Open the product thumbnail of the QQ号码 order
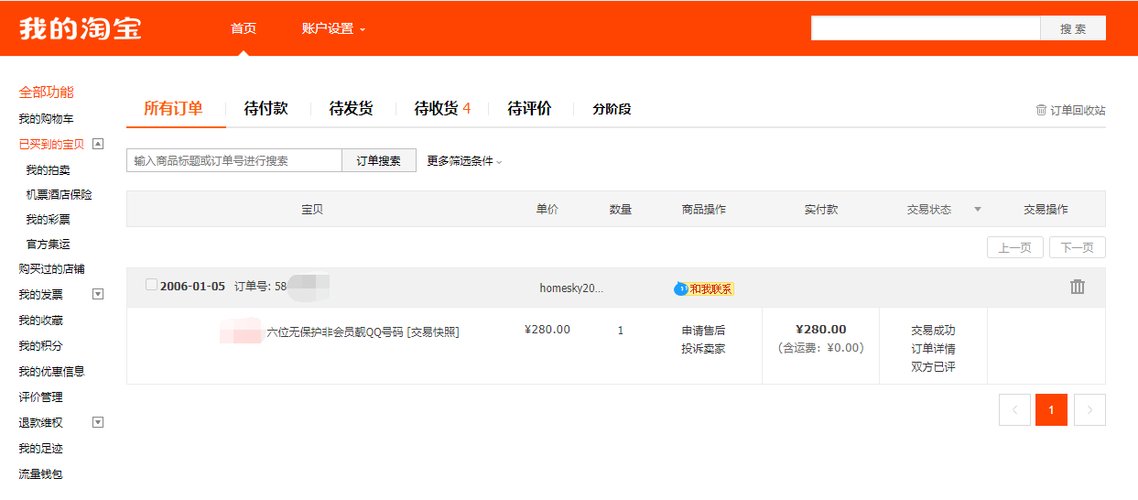Image resolution: width=1138 pixels, height=500 pixels. coord(242,331)
